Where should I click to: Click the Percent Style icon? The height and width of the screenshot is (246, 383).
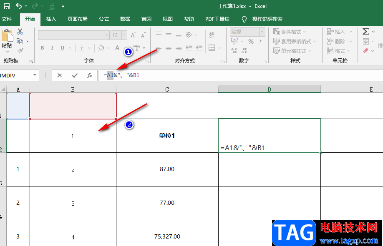pos(251,42)
